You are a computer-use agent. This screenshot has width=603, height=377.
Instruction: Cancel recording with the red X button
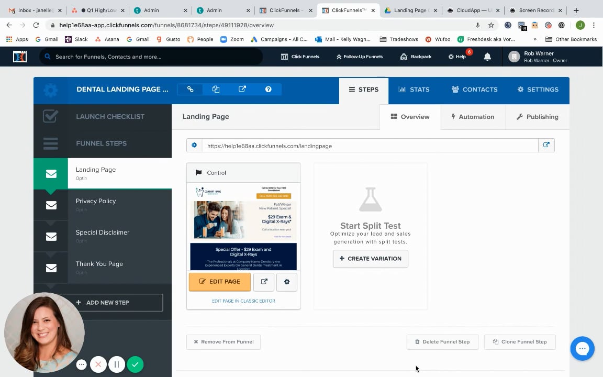[98, 364]
